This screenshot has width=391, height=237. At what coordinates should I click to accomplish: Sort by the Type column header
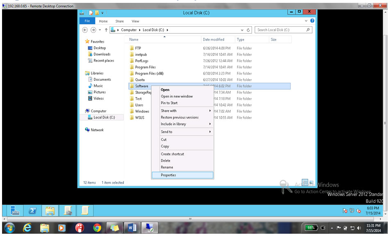point(252,39)
